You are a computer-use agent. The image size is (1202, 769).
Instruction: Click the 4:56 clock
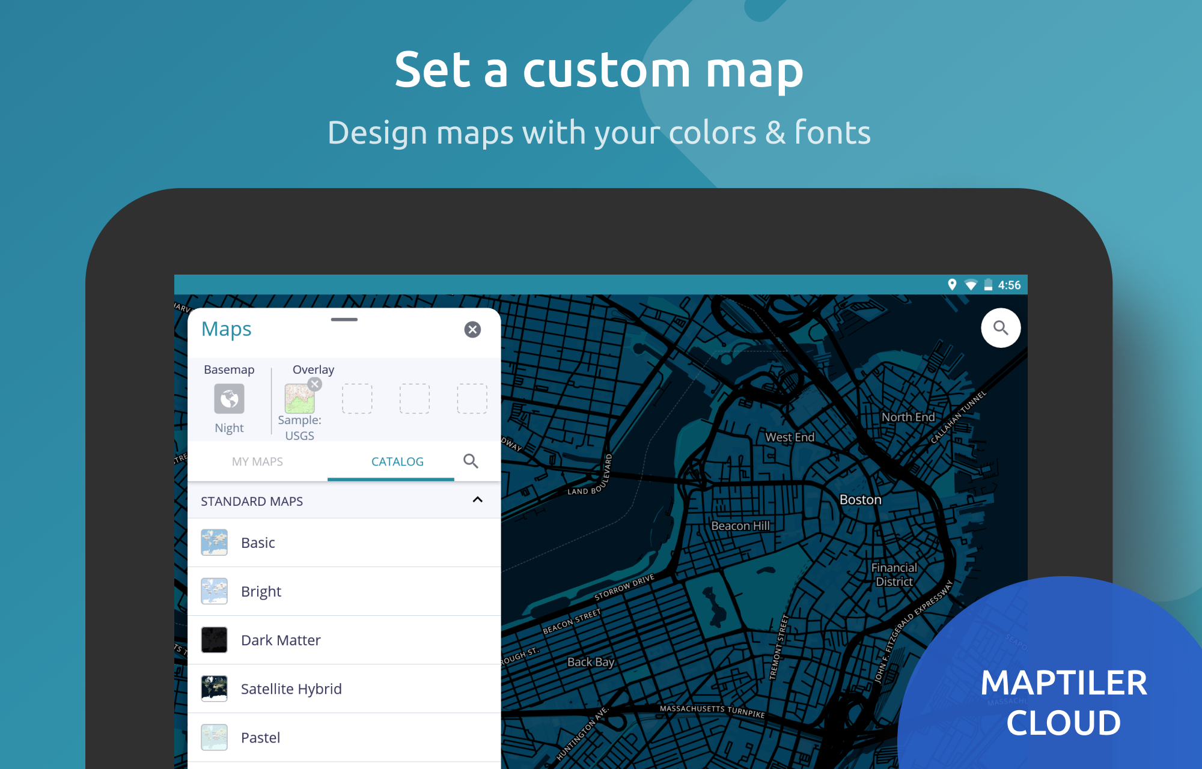pos(1009,285)
